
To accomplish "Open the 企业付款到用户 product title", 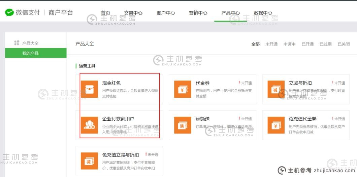I will [118, 119].
